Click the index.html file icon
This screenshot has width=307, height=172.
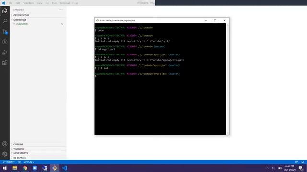tap(14, 24)
